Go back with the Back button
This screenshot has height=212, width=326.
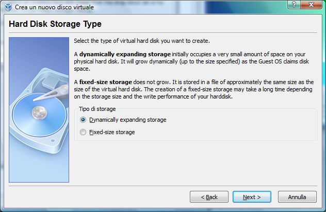tap(209, 197)
